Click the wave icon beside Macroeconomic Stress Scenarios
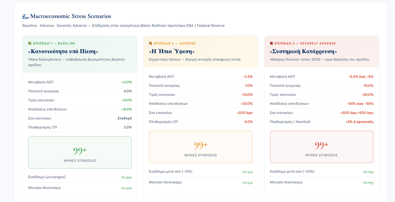395x202 pixels. (x=25, y=17)
